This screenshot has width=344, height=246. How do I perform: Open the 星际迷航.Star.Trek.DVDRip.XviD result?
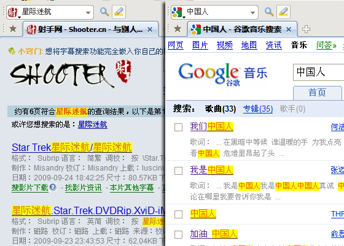point(88,211)
